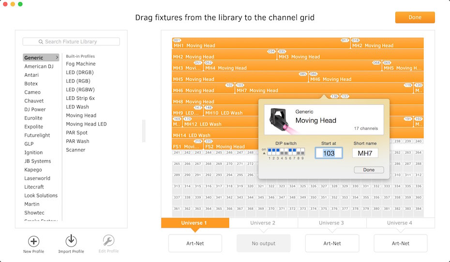The height and width of the screenshot is (262, 450).
Task: Open Universe 1 Art-Net output selector
Action: (x=195, y=243)
